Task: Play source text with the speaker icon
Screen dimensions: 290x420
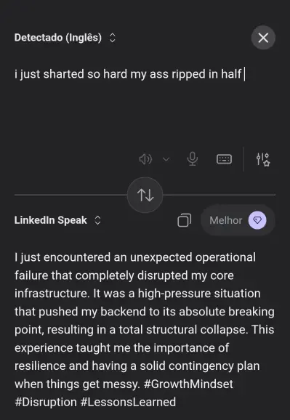Action: point(145,159)
